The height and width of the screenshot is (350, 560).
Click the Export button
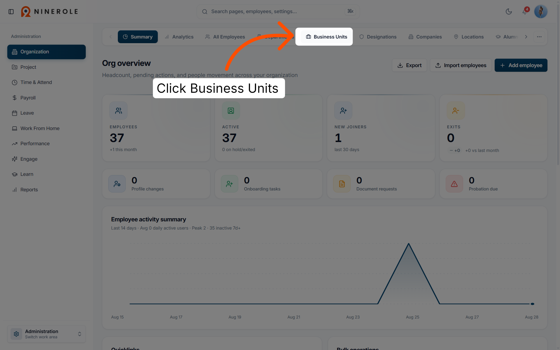coord(409,65)
